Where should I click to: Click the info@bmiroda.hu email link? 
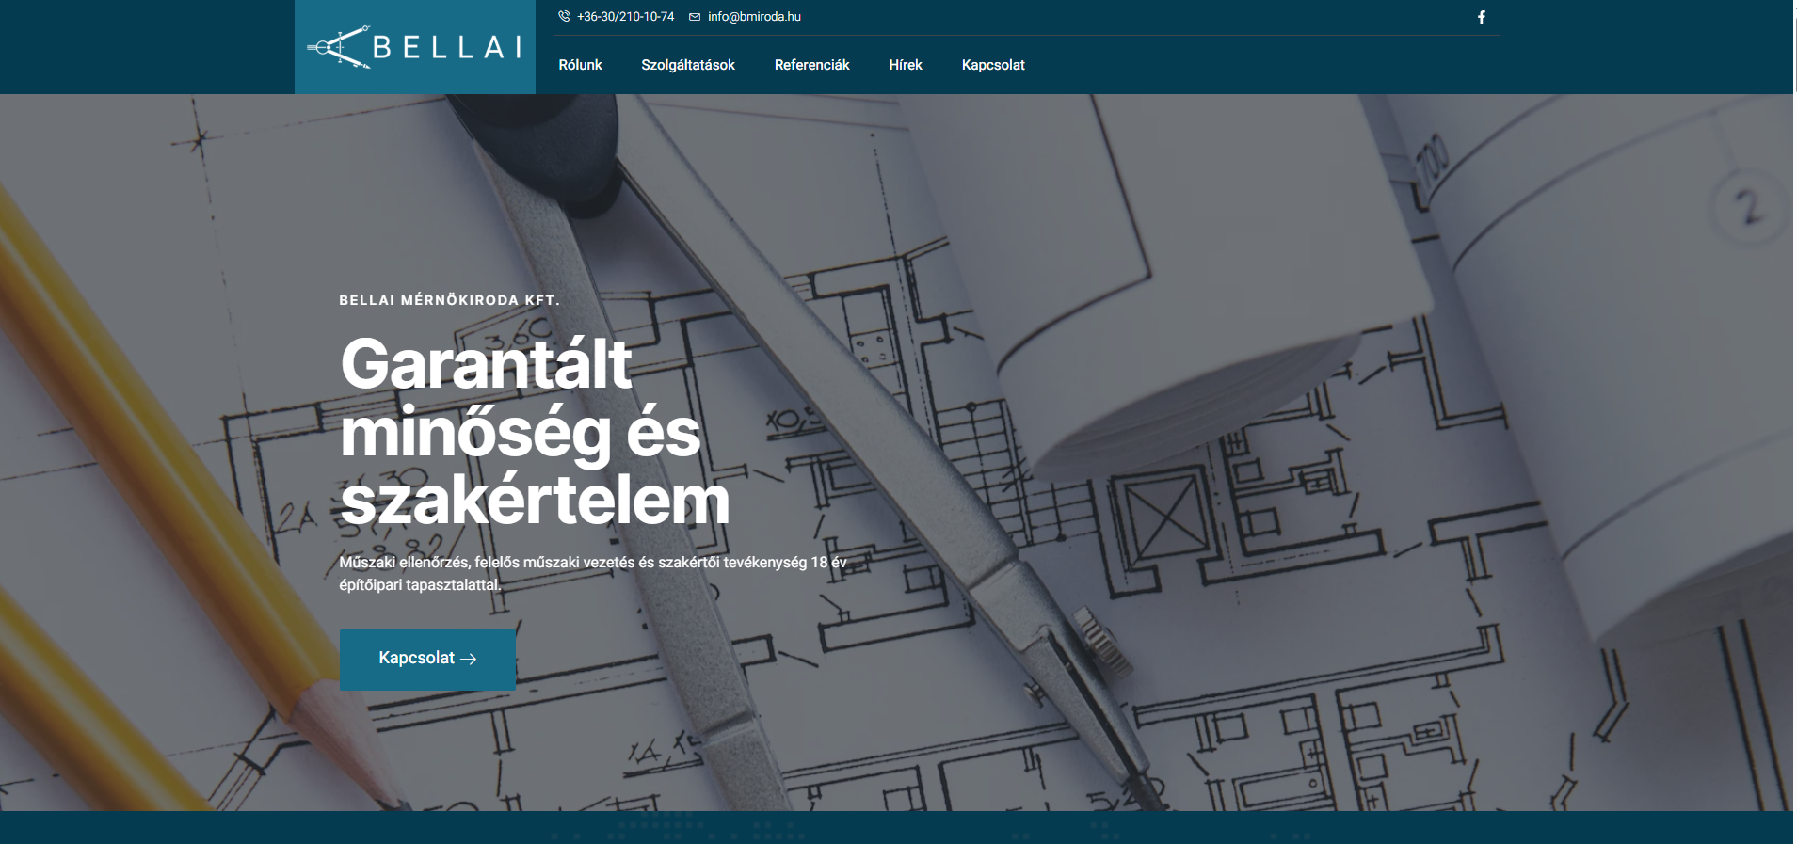point(754,17)
